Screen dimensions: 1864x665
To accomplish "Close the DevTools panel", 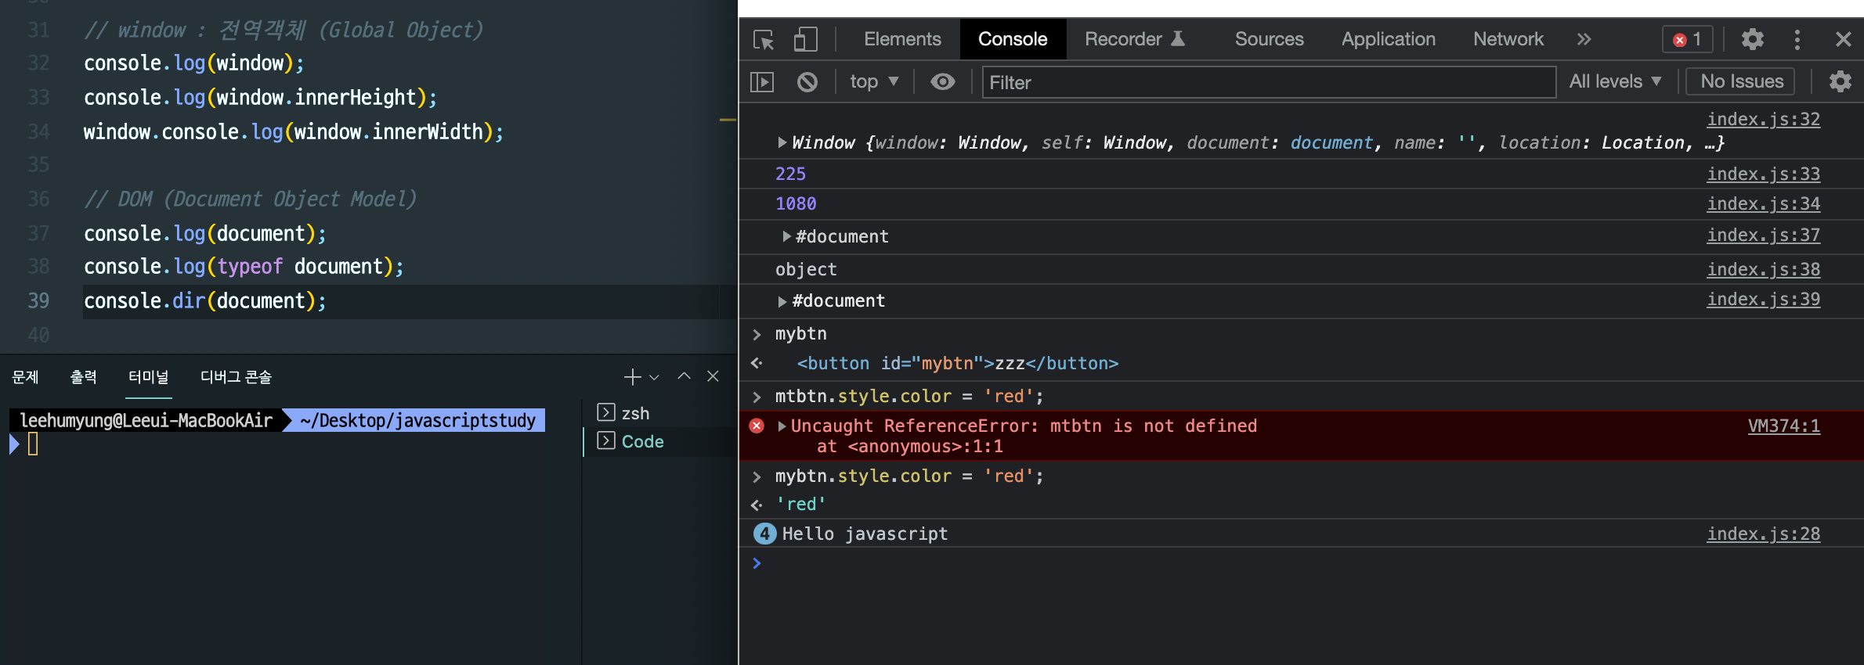I will coord(1843,39).
